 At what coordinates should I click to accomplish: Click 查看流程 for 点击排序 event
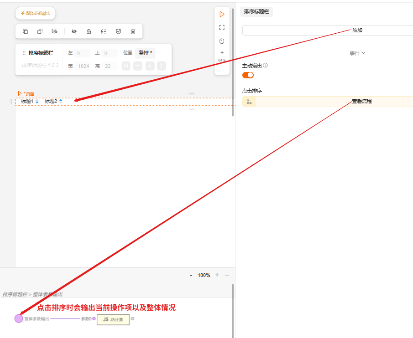coord(361,101)
